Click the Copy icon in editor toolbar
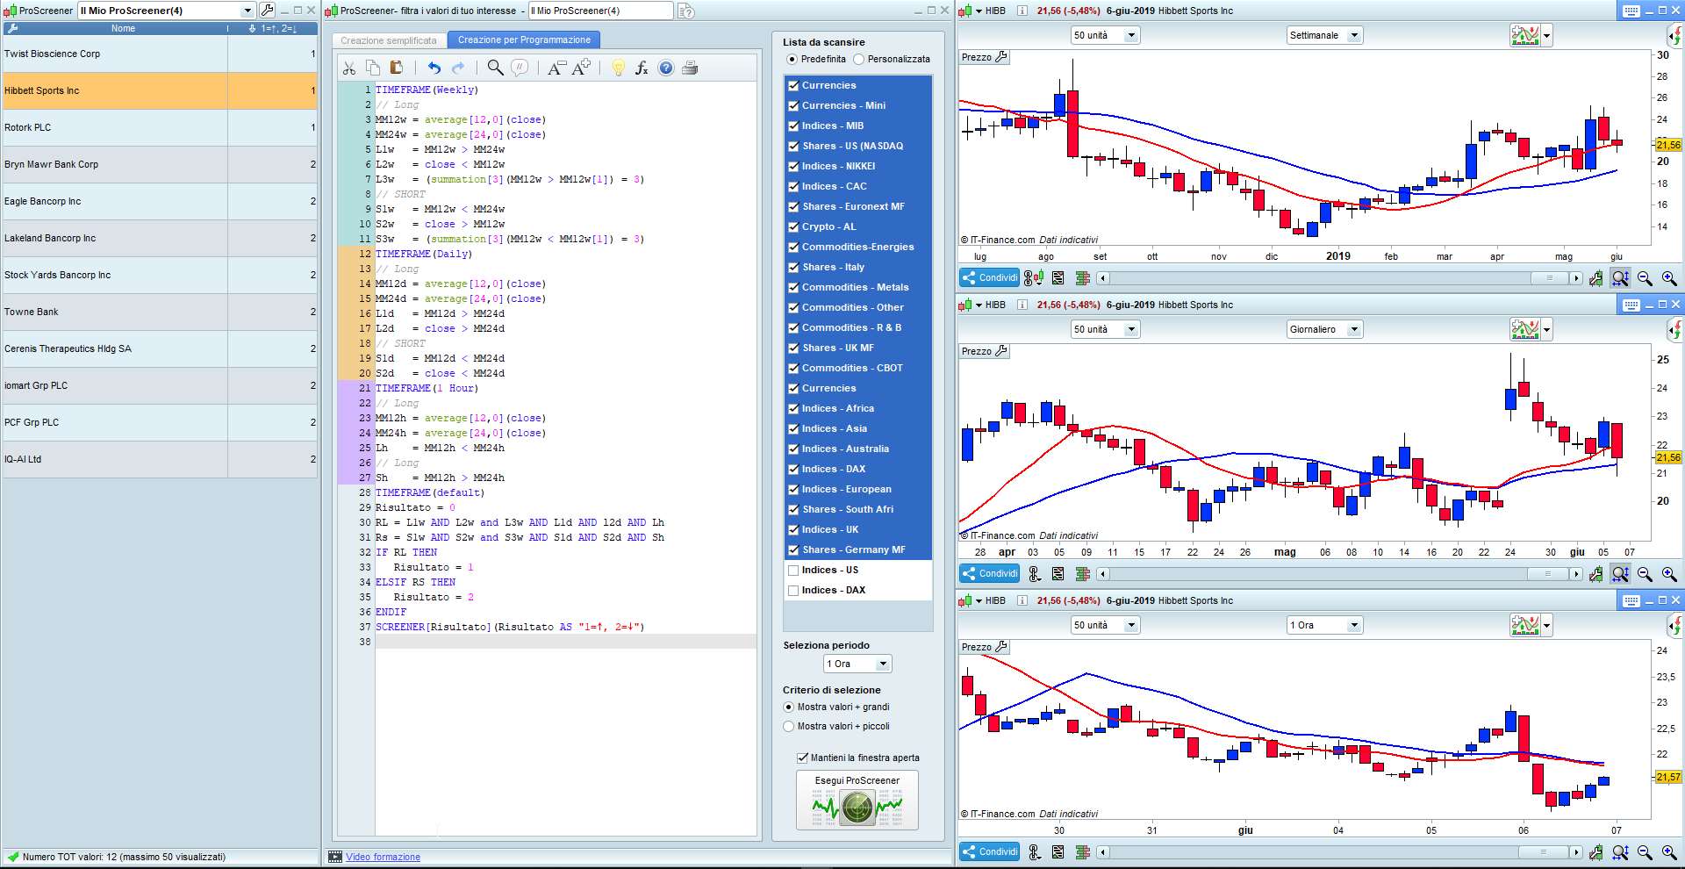 (x=373, y=68)
